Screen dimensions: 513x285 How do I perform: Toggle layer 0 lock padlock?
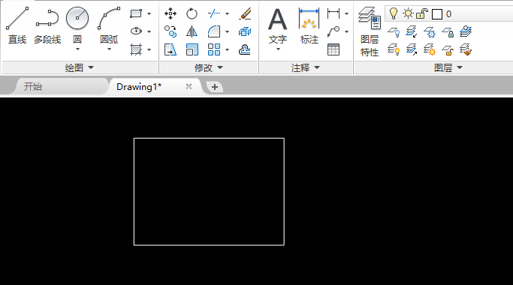click(422, 13)
